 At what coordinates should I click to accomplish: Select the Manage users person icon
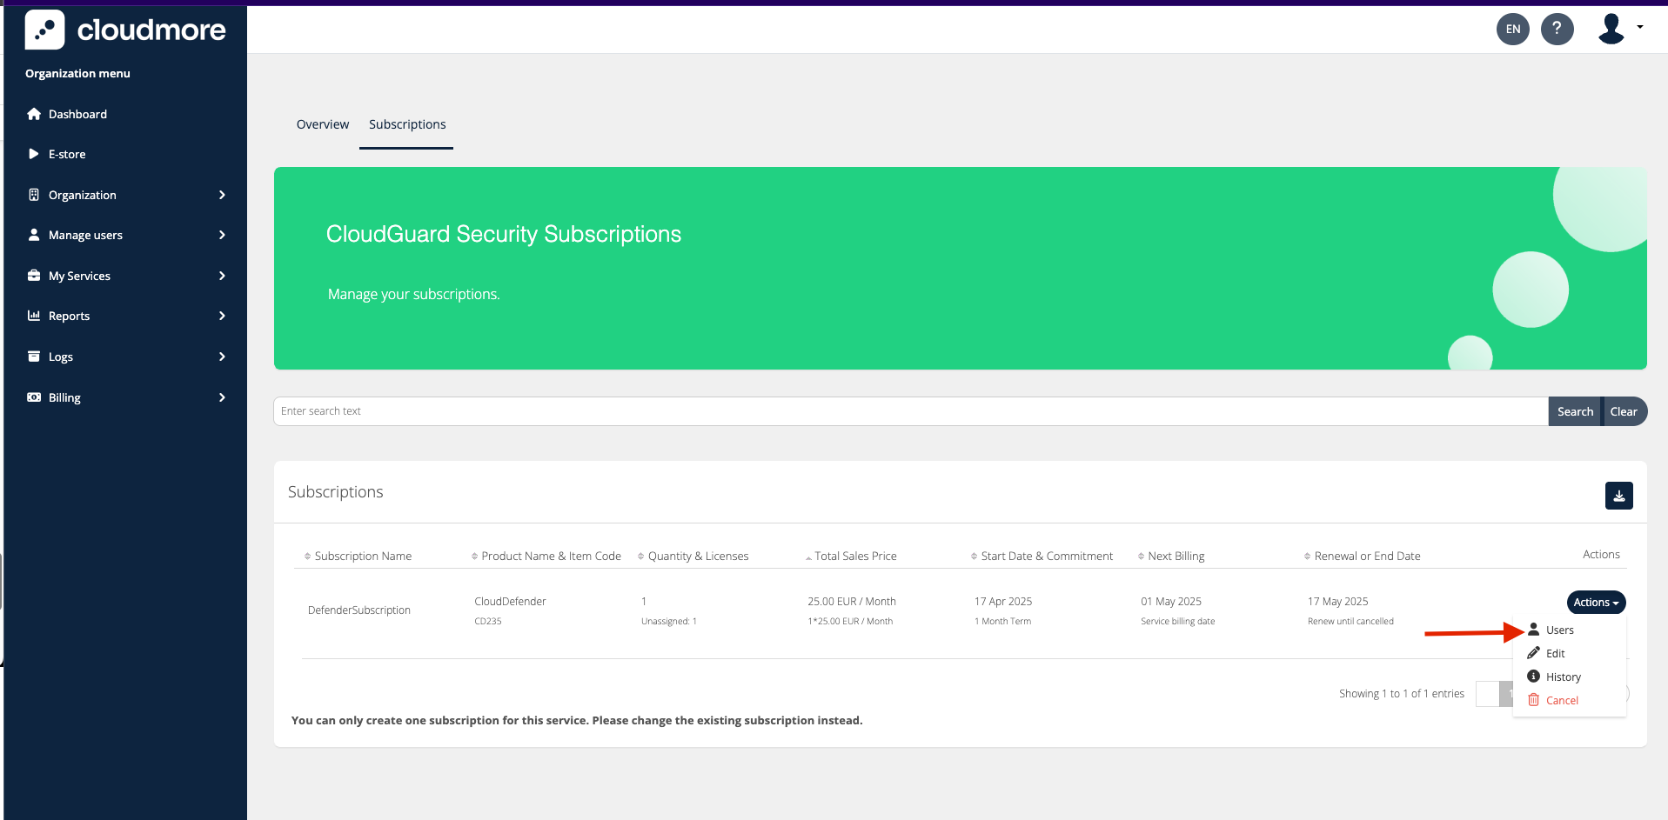click(33, 234)
